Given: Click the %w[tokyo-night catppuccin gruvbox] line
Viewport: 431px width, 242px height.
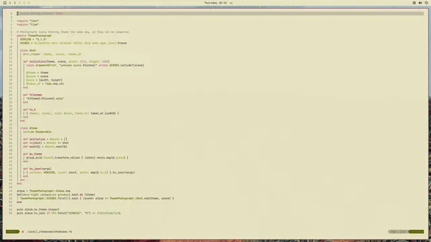Looking at the screenshot, I should pos(56,195).
